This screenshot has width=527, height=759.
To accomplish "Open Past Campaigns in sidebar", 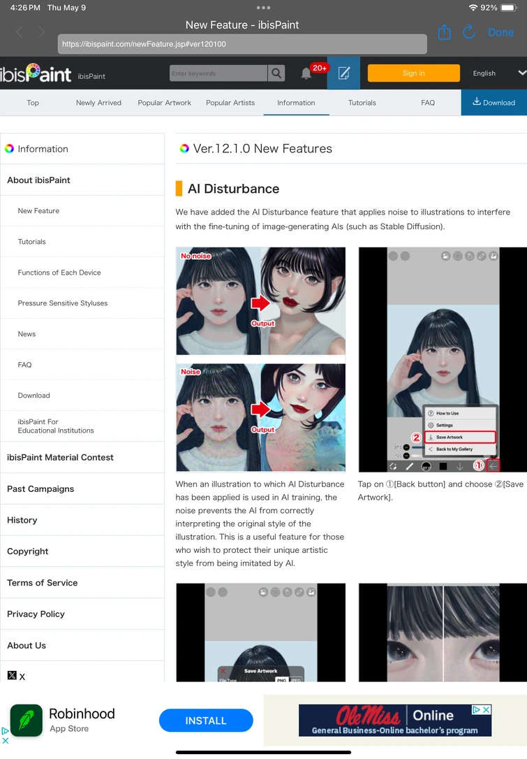I will [x=82, y=489].
